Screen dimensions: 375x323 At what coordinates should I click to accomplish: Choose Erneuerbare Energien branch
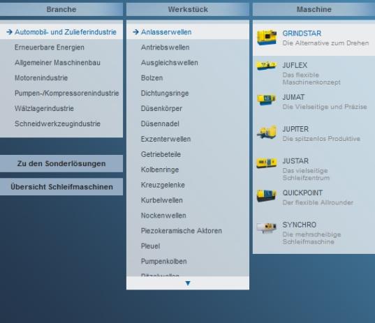coord(50,47)
